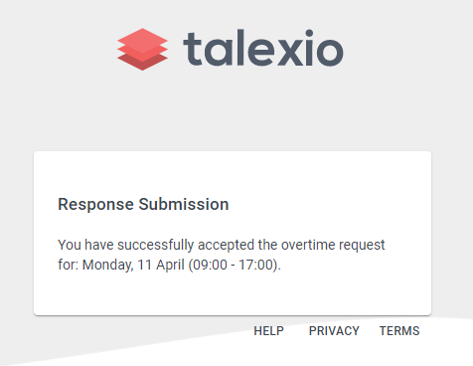Click the overtime acceptance confirmation message
The image size is (473, 366).
pos(222,255)
